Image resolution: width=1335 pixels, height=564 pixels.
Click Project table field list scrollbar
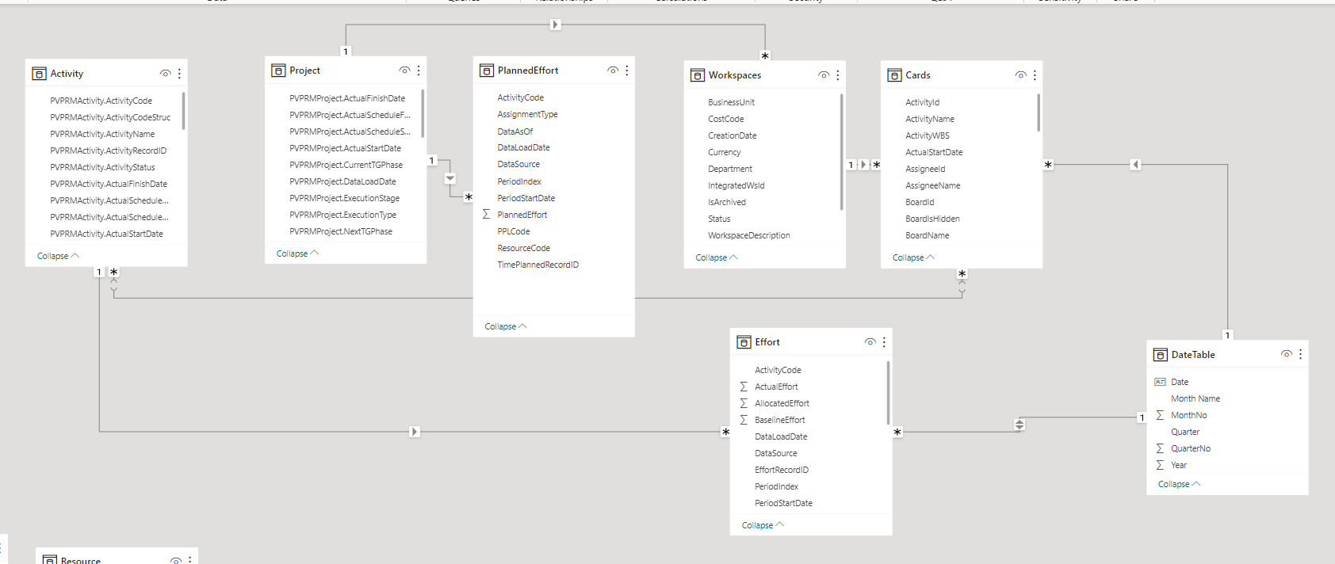tap(423, 113)
